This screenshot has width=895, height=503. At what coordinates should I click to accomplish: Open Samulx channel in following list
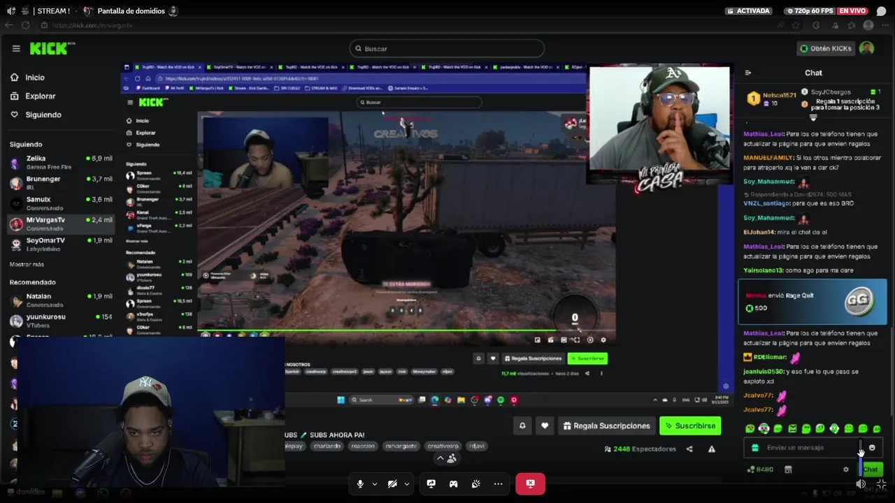point(62,203)
